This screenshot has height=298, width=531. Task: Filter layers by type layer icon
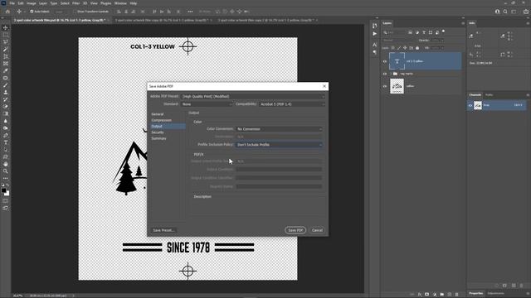coord(424,32)
